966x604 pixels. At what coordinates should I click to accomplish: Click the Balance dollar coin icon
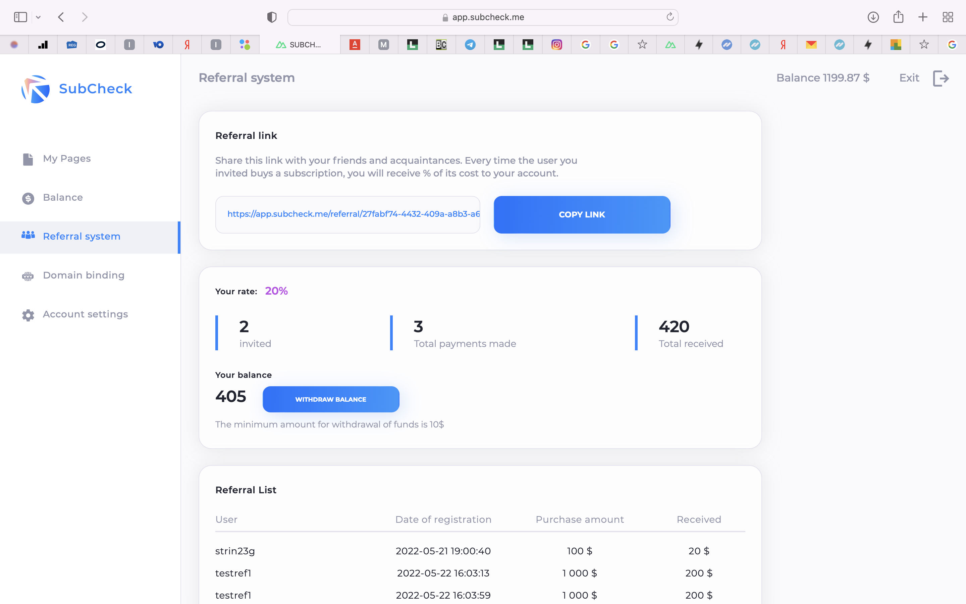click(x=28, y=198)
